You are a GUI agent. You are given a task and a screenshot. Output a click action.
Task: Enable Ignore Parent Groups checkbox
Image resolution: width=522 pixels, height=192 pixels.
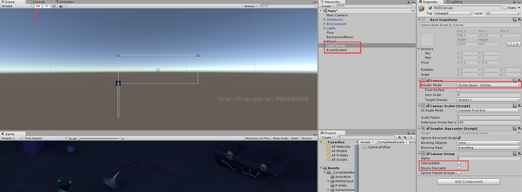point(459,173)
